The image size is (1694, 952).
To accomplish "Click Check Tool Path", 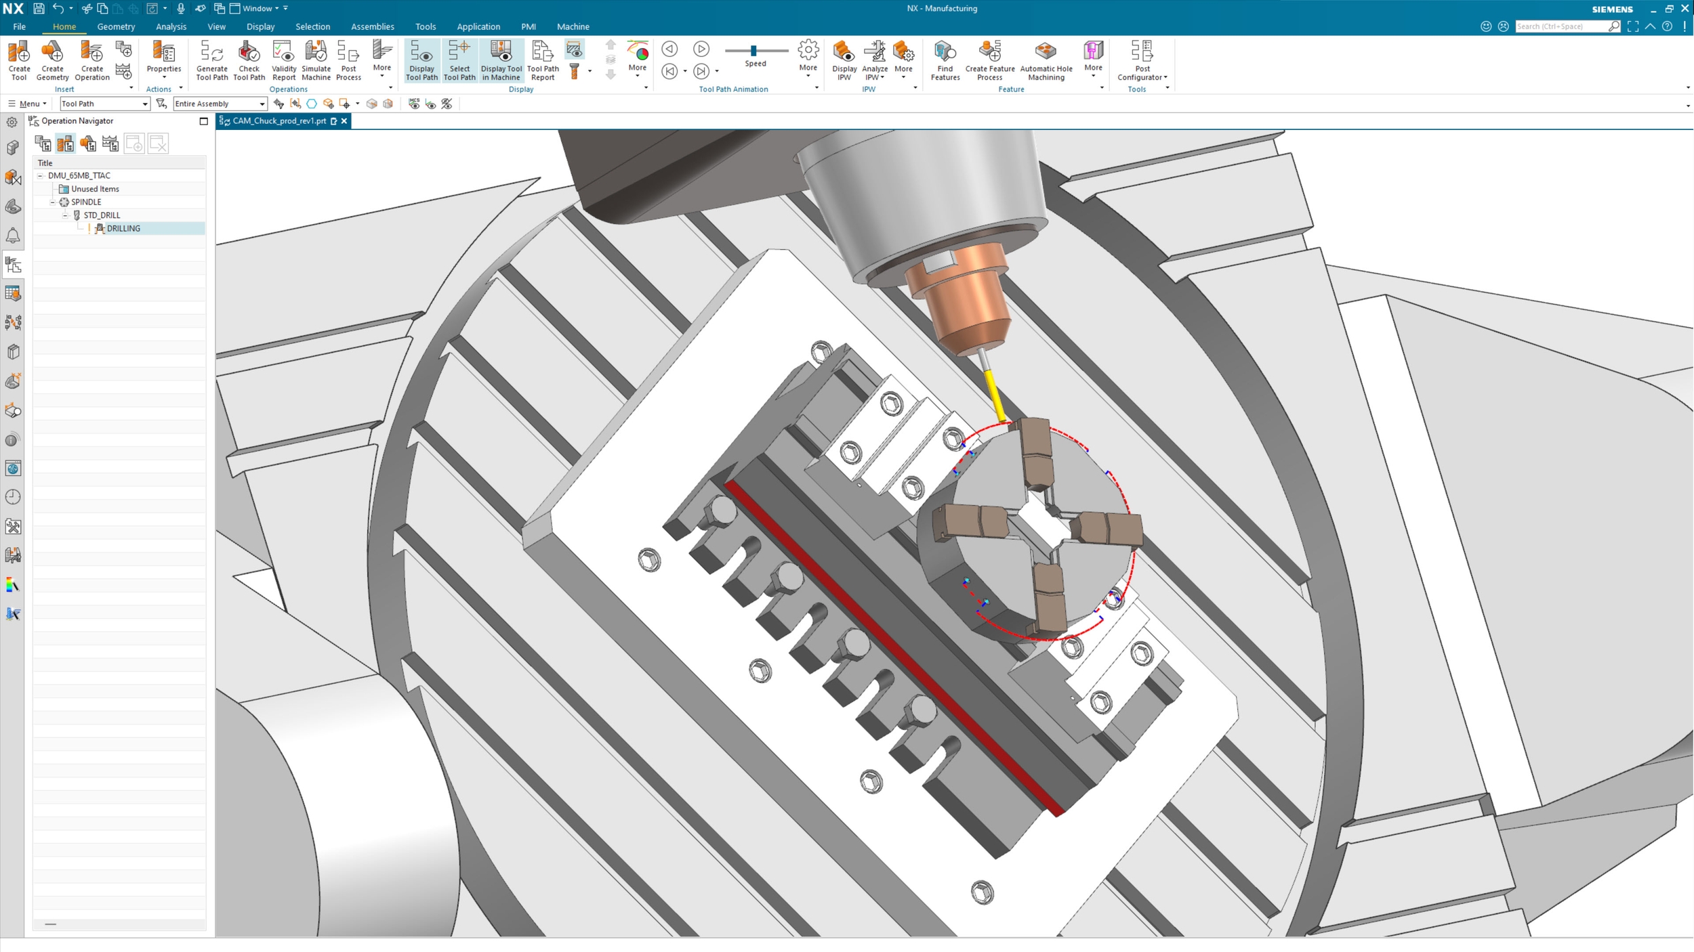I will point(249,60).
